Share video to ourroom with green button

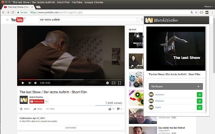point(200,94)
